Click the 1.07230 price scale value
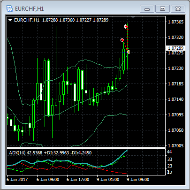 175,68
